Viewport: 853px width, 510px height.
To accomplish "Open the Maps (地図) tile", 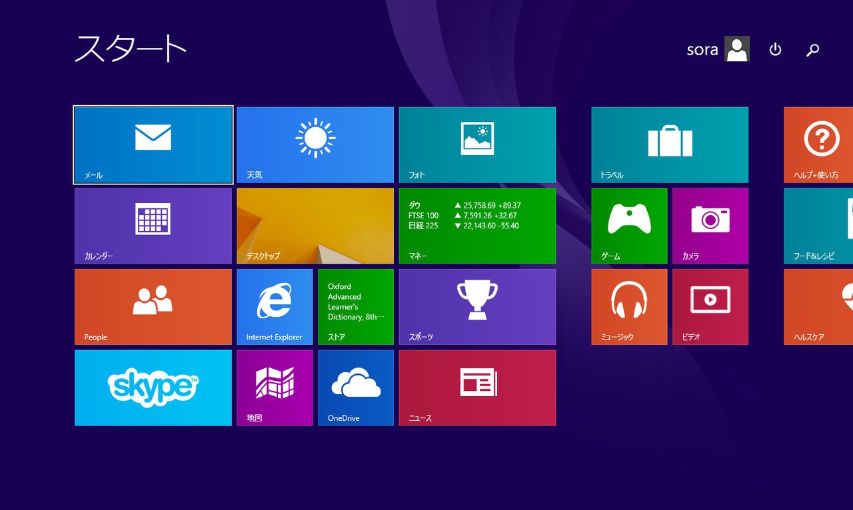I will tap(275, 387).
